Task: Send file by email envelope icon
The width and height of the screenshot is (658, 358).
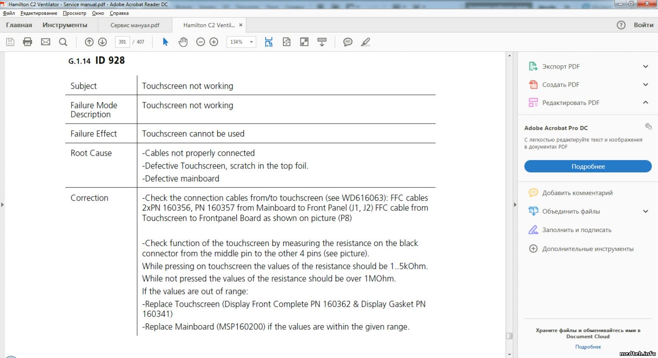Action: pos(46,42)
